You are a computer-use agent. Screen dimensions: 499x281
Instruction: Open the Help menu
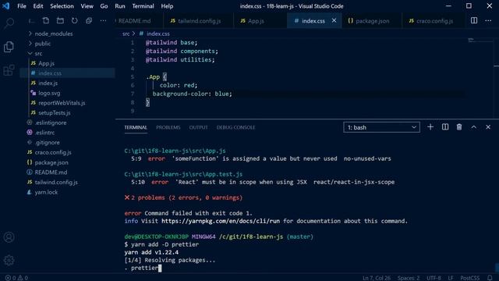click(167, 6)
